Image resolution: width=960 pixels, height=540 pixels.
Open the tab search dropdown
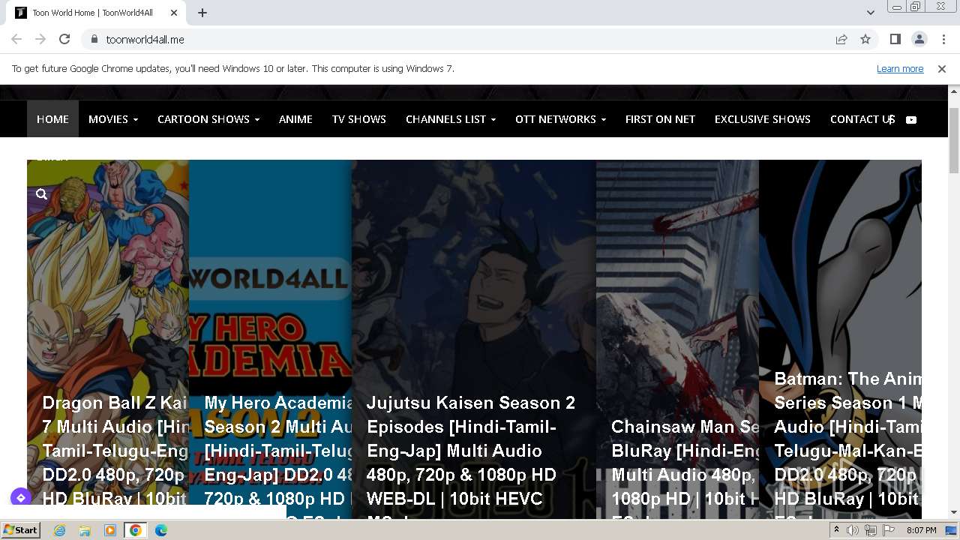(x=870, y=13)
